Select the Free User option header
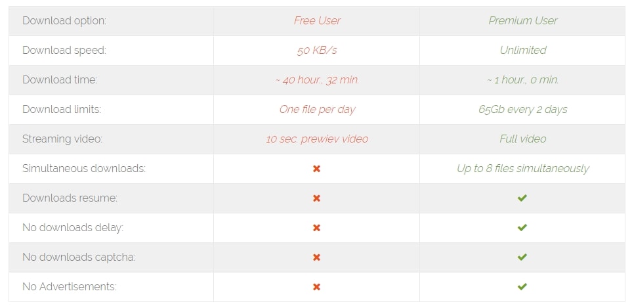632x308 pixels. pos(317,20)
